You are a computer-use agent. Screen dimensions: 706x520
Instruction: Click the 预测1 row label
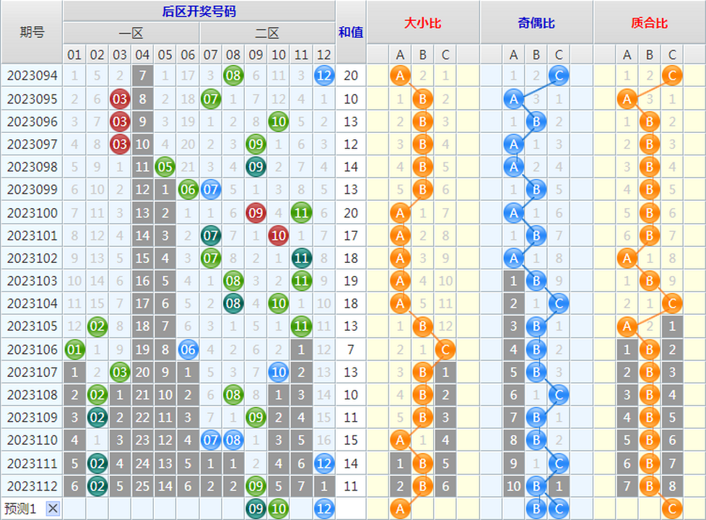click(19, 508)
